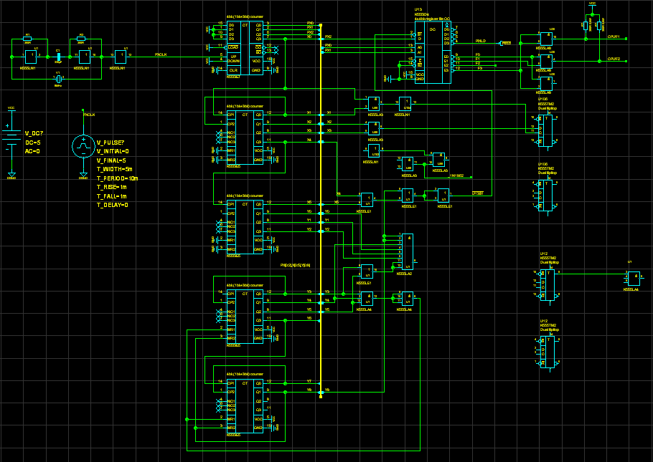Select the bottom-most counter chip

tap(245, 406)
